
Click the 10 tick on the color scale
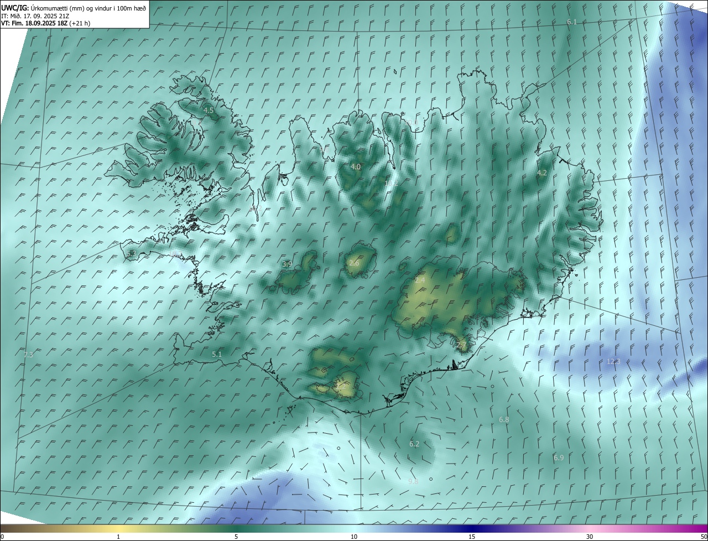tap(354, 537)
